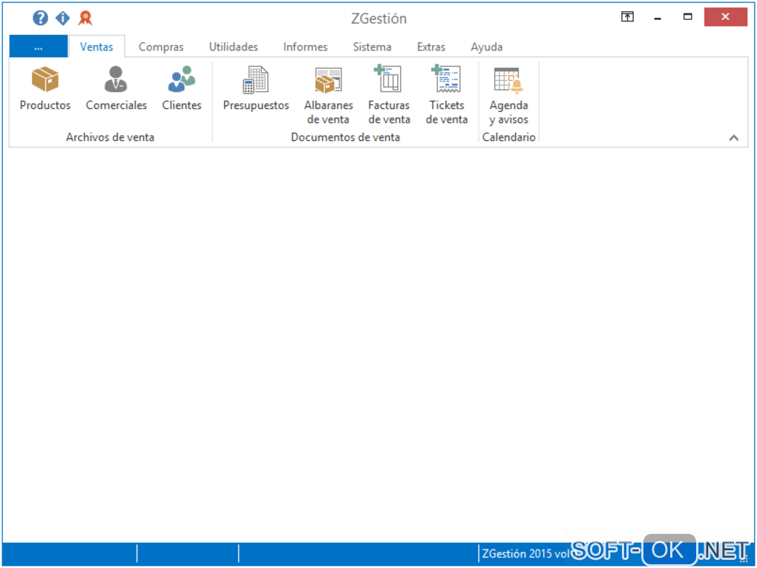Open Presupuestos calculator document icon

pos(255,80)
